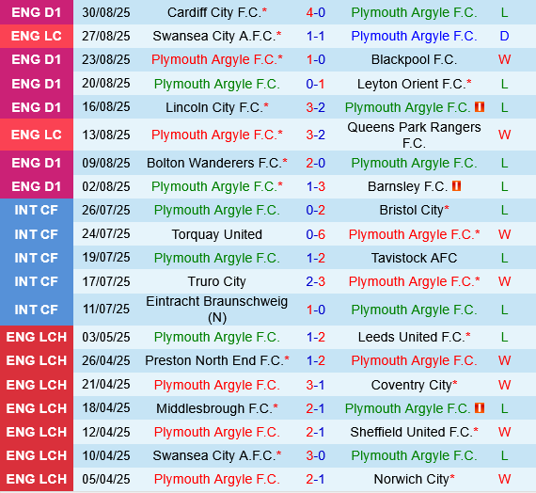Select the Norwich City link
This screenshot has height=493, width=536.
412,479
